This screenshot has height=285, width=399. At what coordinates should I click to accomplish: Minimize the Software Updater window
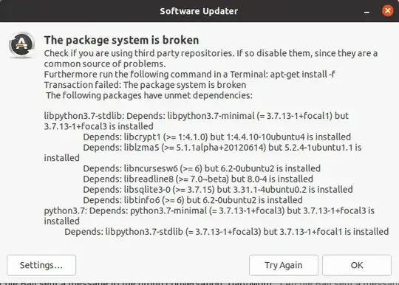tap(366, 12)
